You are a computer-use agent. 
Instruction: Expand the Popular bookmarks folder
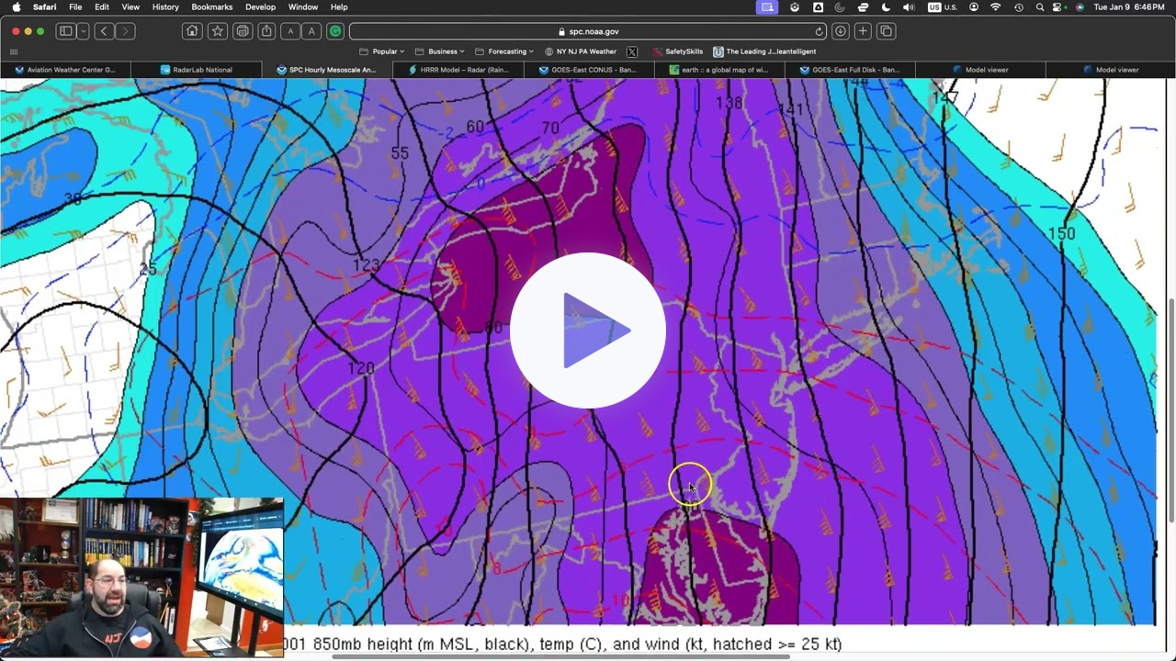tap(385, 51)
